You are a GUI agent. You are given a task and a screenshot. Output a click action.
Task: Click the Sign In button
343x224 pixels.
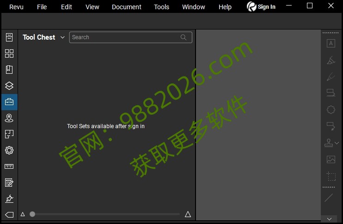[266, 7]
